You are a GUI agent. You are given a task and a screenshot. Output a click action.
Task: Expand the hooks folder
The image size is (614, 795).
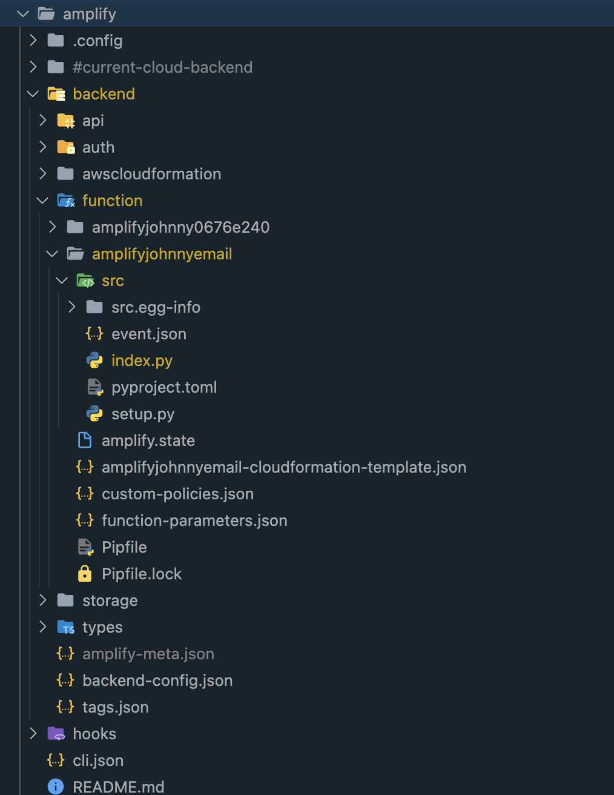pyautogui.click(x=33, y=733)
